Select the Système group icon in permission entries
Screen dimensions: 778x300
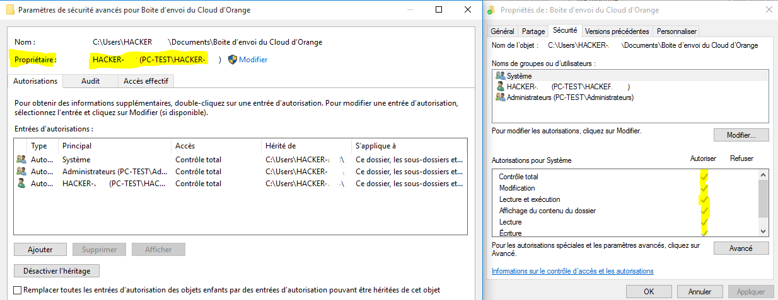pos(21,160)
